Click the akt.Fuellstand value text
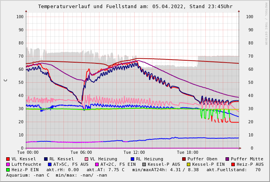 [234, 170]
